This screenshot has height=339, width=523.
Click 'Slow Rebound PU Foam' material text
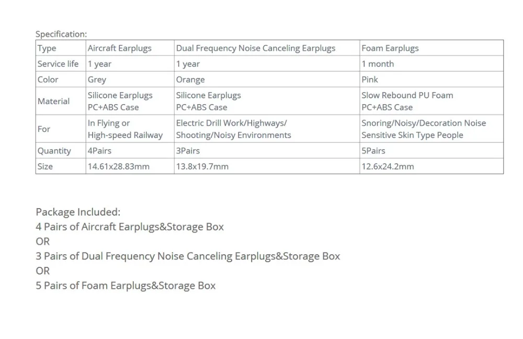[407, 95]
